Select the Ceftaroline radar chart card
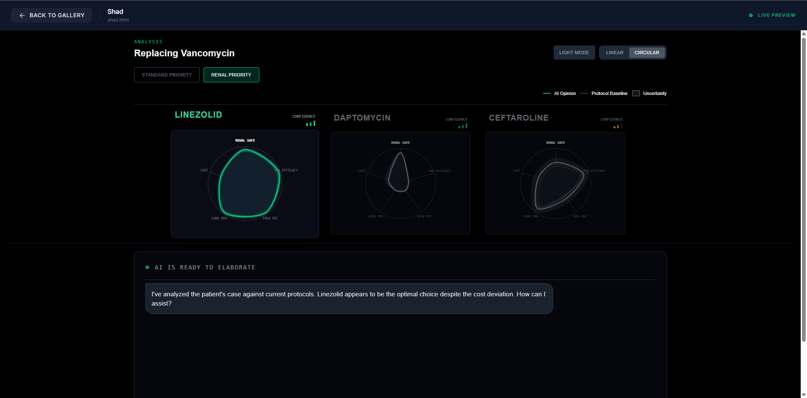The image size is (807, 398). point(555,184)
